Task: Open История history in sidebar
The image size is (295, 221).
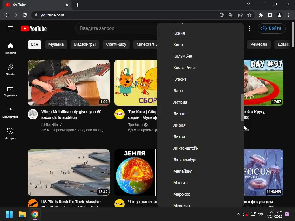Action: pos(10,134)
